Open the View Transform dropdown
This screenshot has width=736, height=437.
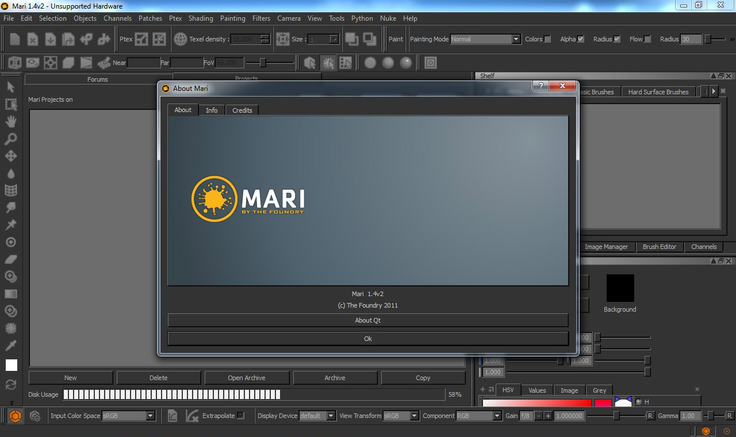point(401,415)
